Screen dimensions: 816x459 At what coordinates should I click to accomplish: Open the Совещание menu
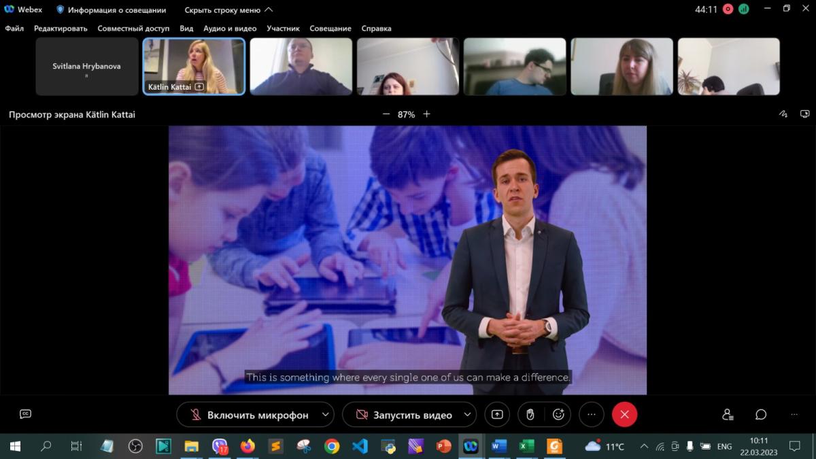click(x=330, y=29)
